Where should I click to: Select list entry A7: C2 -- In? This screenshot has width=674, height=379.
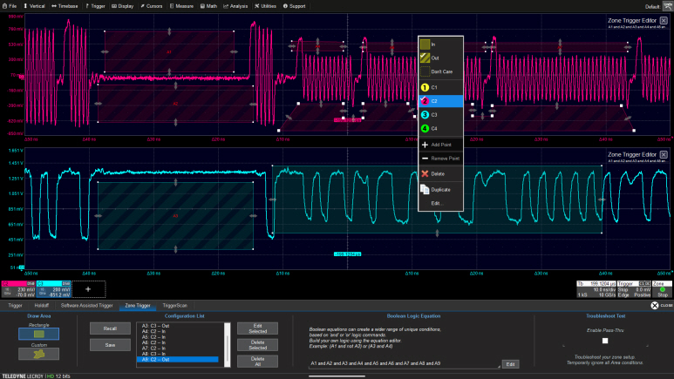pyautogui.click(x=179, y=348)
